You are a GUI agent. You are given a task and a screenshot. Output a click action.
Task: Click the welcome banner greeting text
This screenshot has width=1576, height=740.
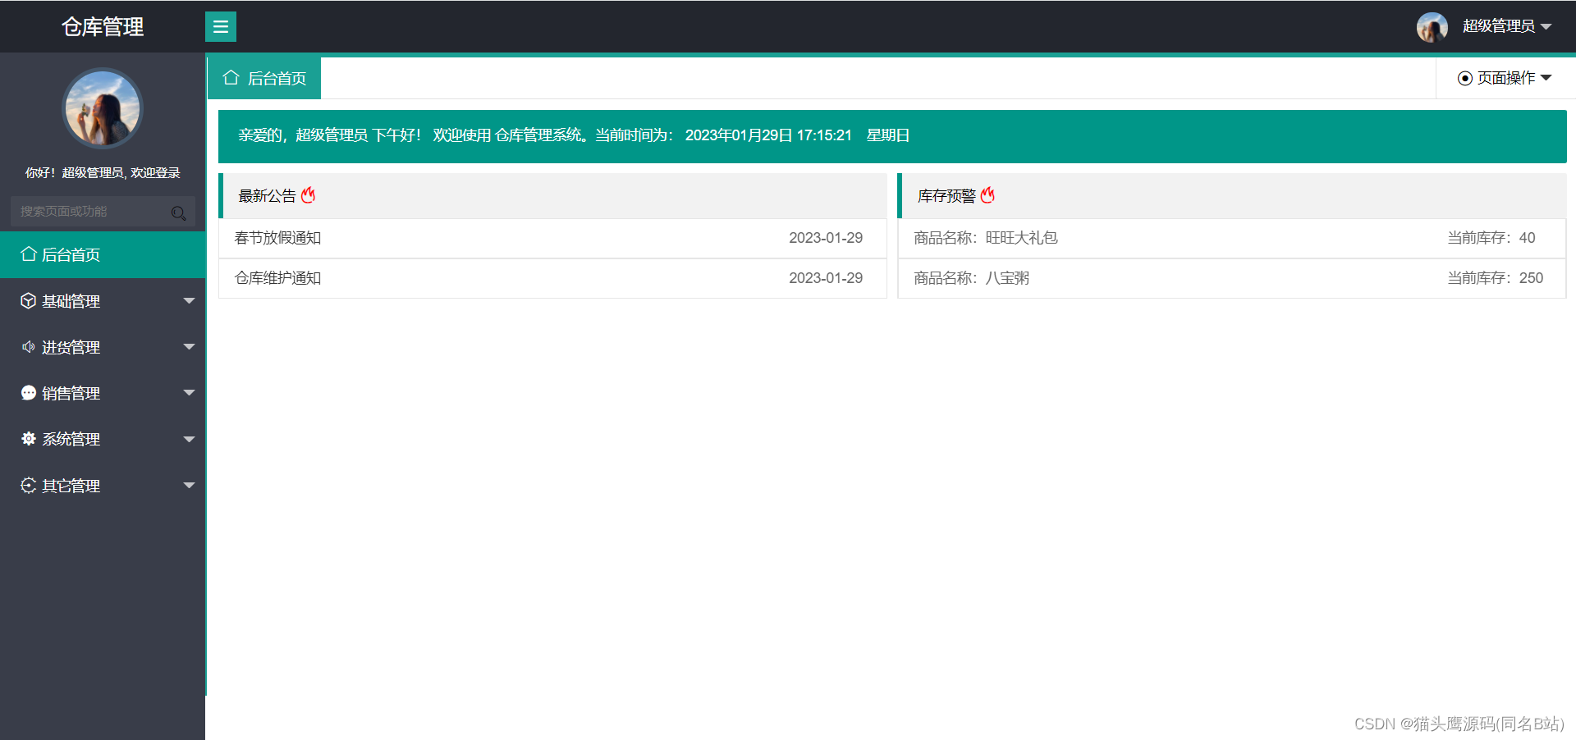574,135
